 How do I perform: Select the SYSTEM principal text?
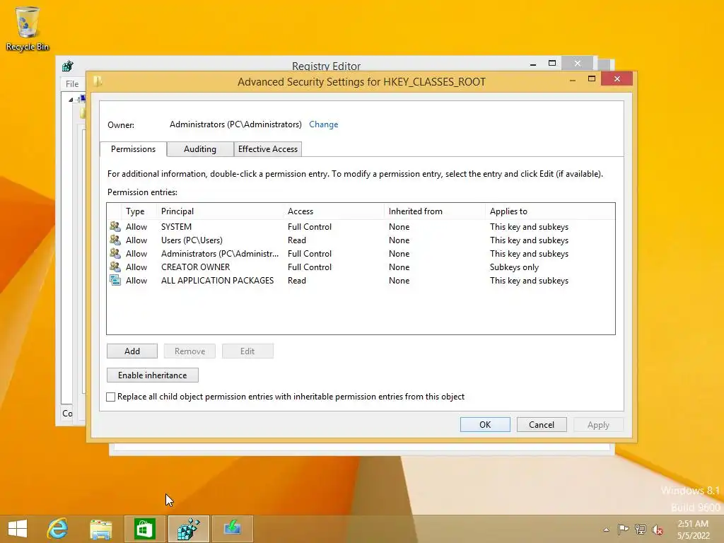pyautogui.click(x=176, y=227)
